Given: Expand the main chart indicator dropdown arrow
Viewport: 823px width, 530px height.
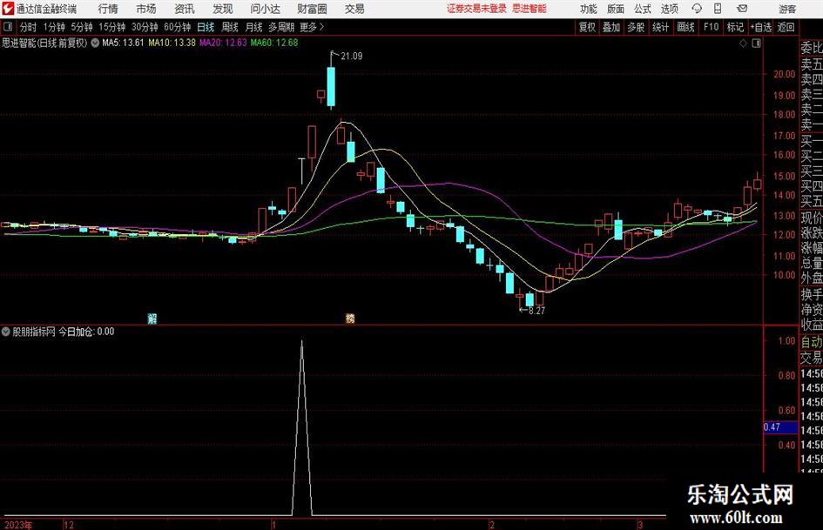Looking at the screenshot, I should click(x=95, y=43).
